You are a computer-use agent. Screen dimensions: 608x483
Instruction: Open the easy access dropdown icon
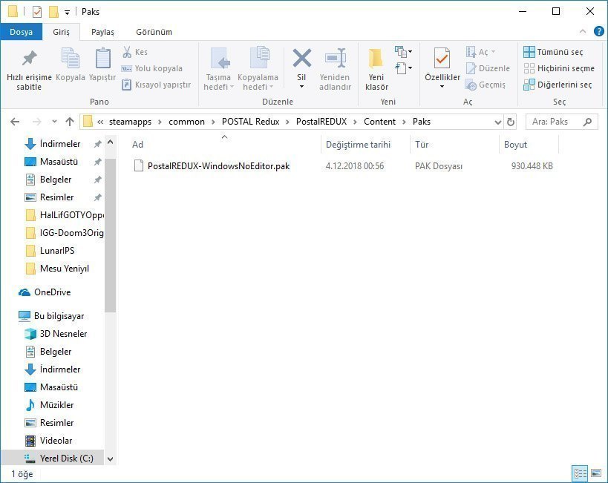click(403, 68)
